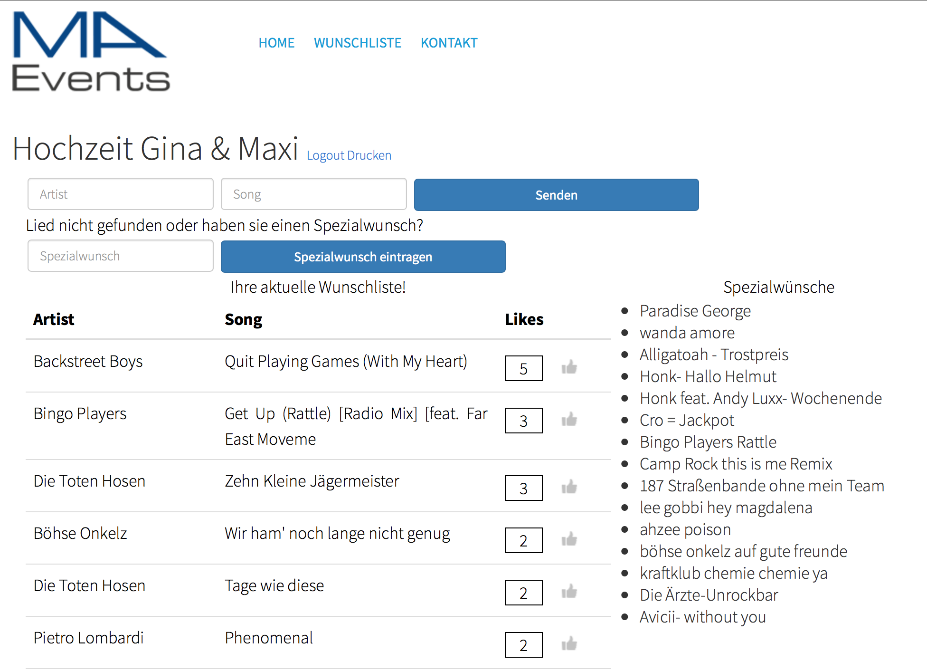927x671 pixels.
Task: Select Zehn Kleine Jägermeister song title
Action: pos(312,481)
